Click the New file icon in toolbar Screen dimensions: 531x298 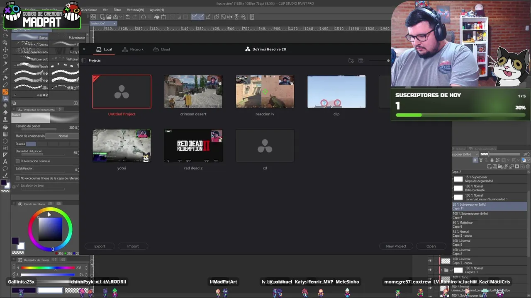click(102, 17)
